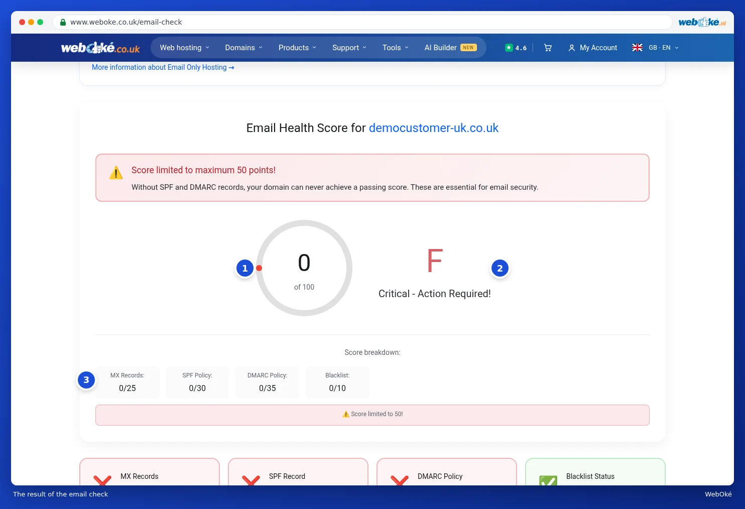
Task: Click the red X on SPF Record card
Action: pos(251,480)
